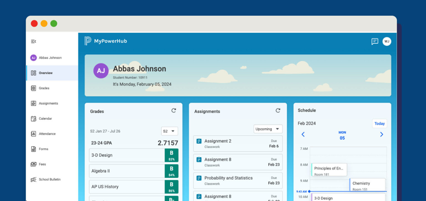
Task: Click the Grades notebook icon
Action: pos(34,88)
